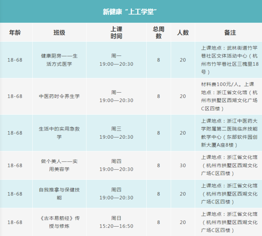Click the 备注 column header
Screen dimensions: 262x236
click(230, 33)
